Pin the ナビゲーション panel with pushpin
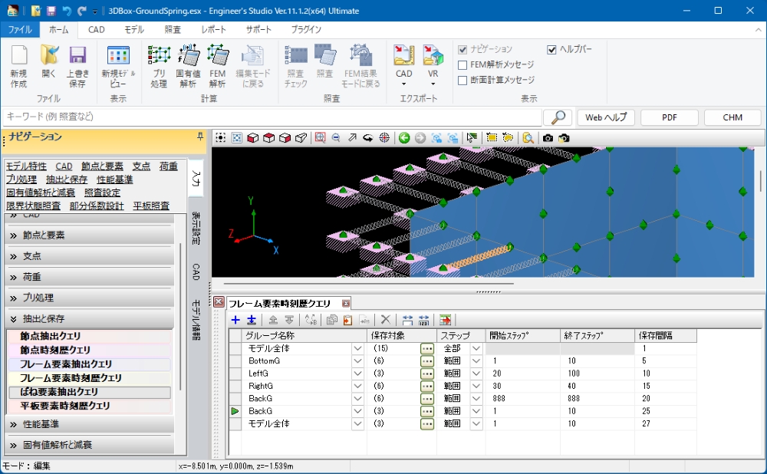This screenshot has height=474, width=767. click(200, 137)
